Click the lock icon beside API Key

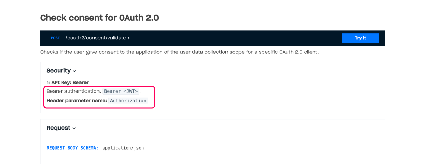pyautogui.click(x=49, y=82)
